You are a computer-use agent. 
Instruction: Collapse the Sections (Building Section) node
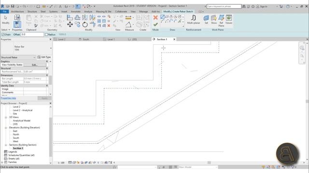pyautogui.click(x=6, y=145)
